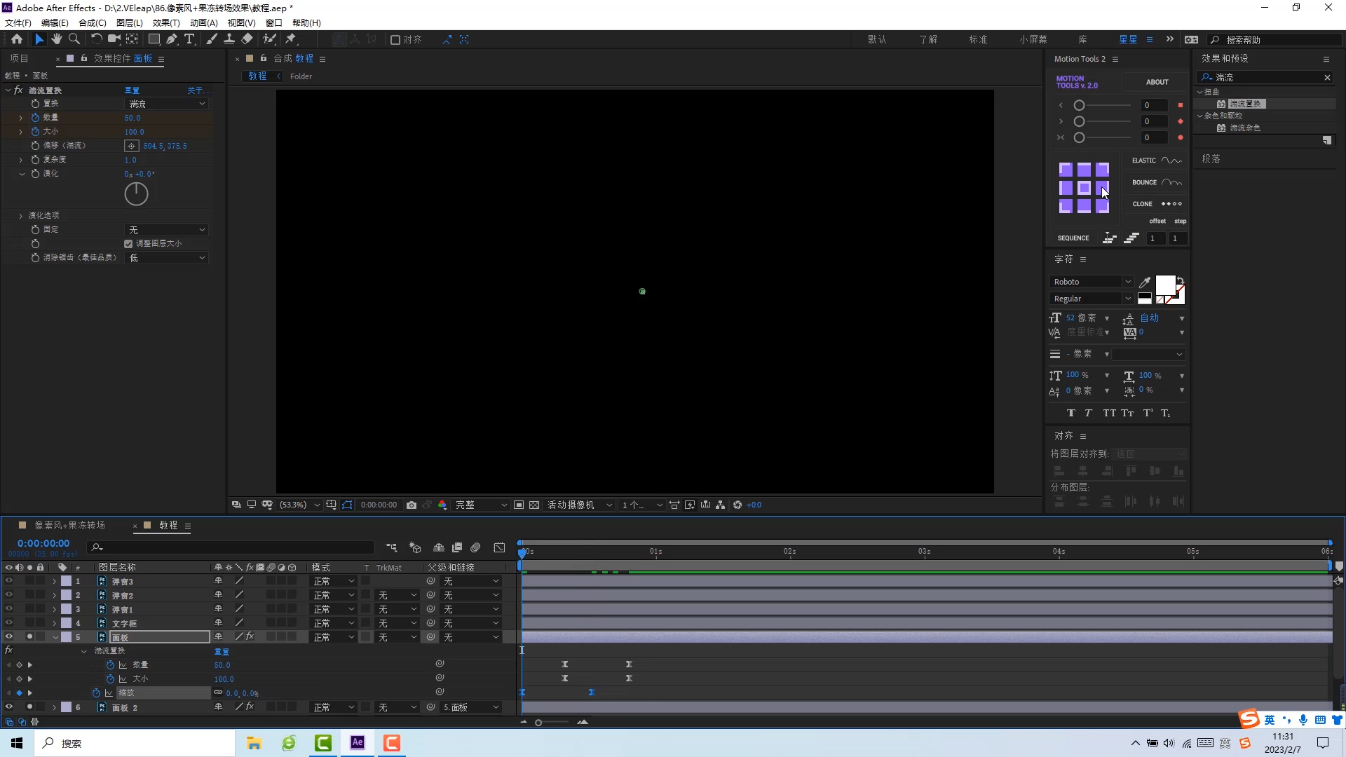The height and width of the screenshot is (757, 1346).
Task: Take a snapshot with the camera icon
Action: [x=412, y=505]
